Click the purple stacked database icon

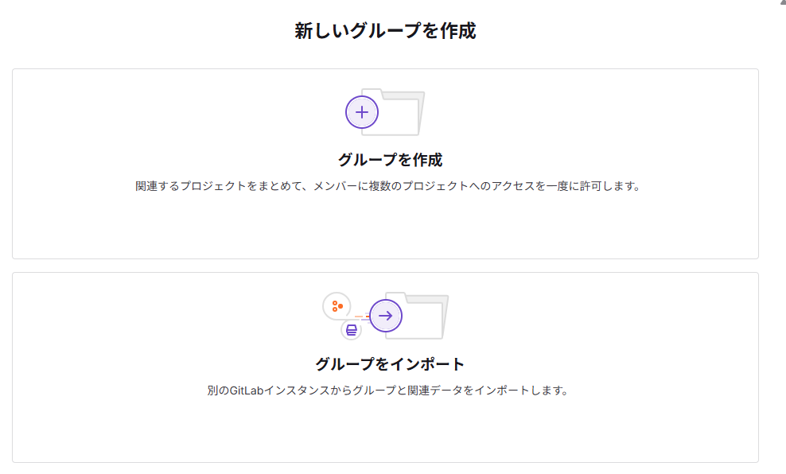351,330
